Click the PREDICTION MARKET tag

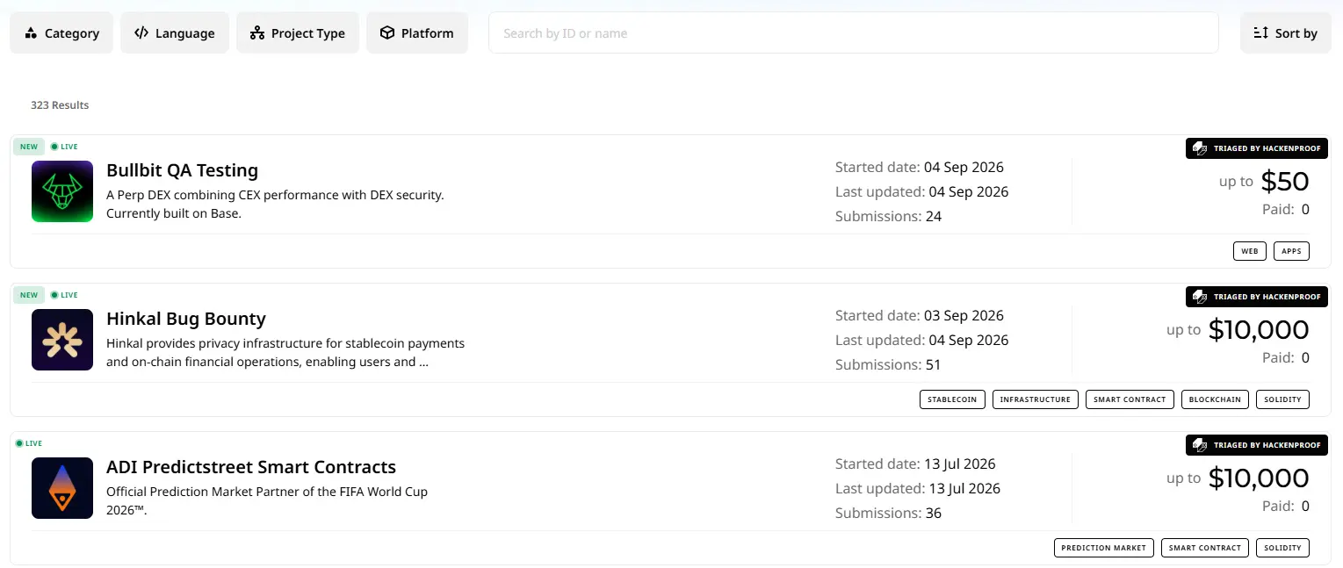pos(1104,548)
